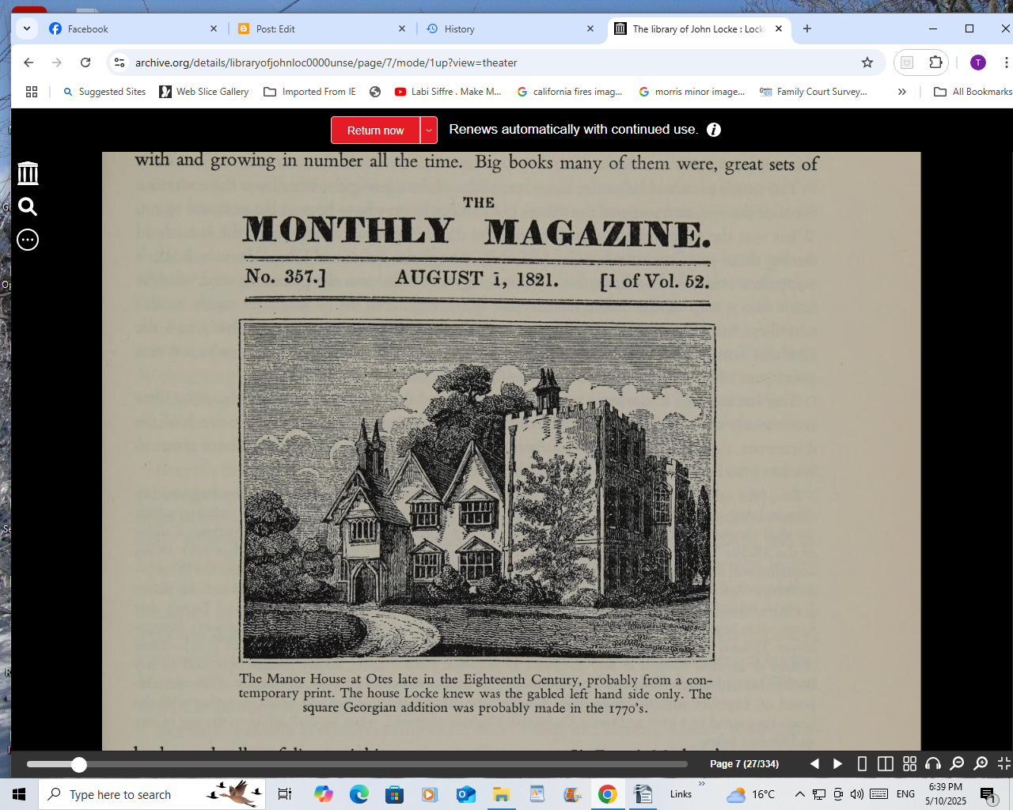Viewport: 1013px width, 810px height.
Task: Open Labi Siffre YouTube bookmark
Action: pos(448,92)
